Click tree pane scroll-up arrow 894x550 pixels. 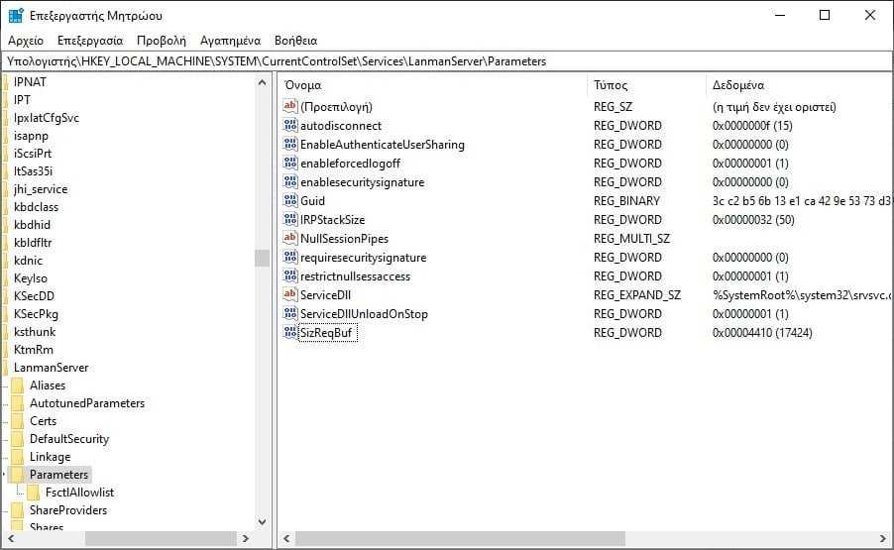click(x=263, y=82)
